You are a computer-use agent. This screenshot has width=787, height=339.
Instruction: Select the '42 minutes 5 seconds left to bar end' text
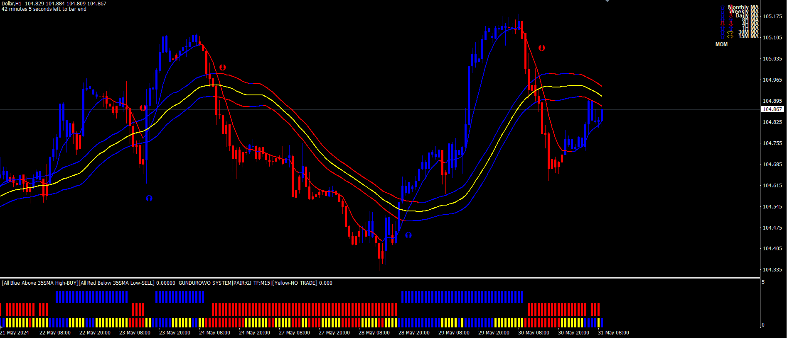(44, 9)
